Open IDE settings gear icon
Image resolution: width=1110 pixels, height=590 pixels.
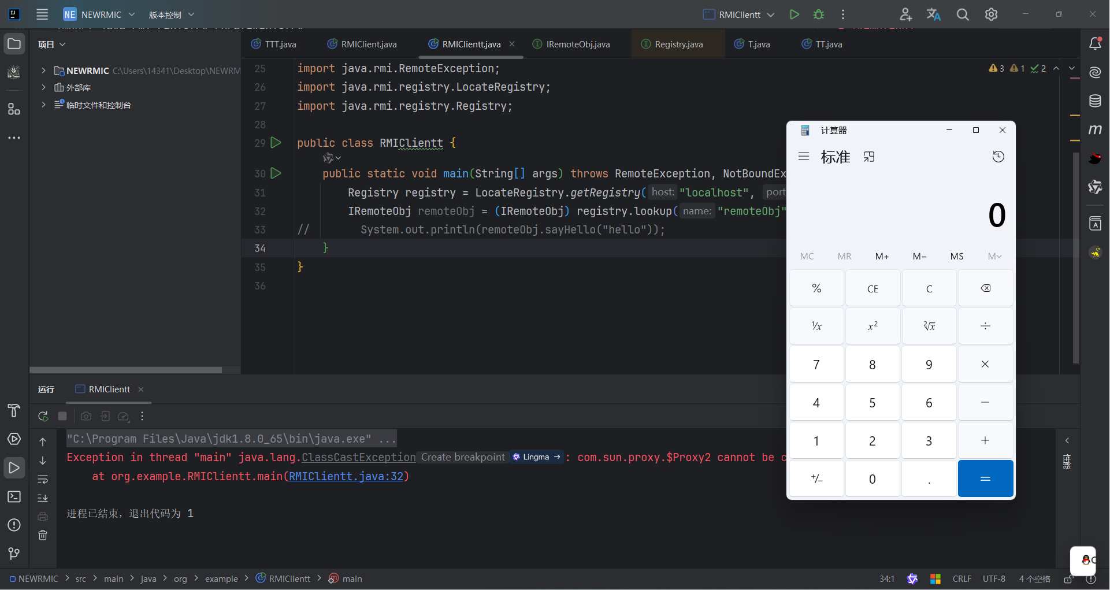[x=991, y=14]
